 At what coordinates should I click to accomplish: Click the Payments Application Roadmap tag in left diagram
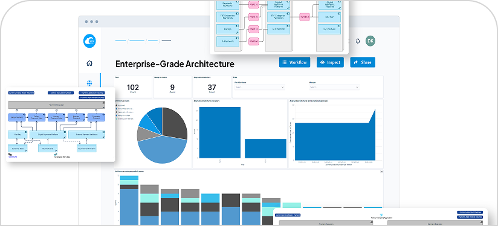[x=92, y=93]
